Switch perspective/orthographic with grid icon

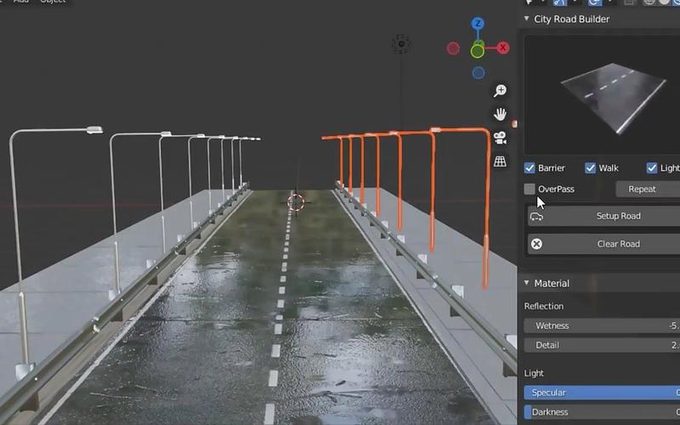coord(500,161)
